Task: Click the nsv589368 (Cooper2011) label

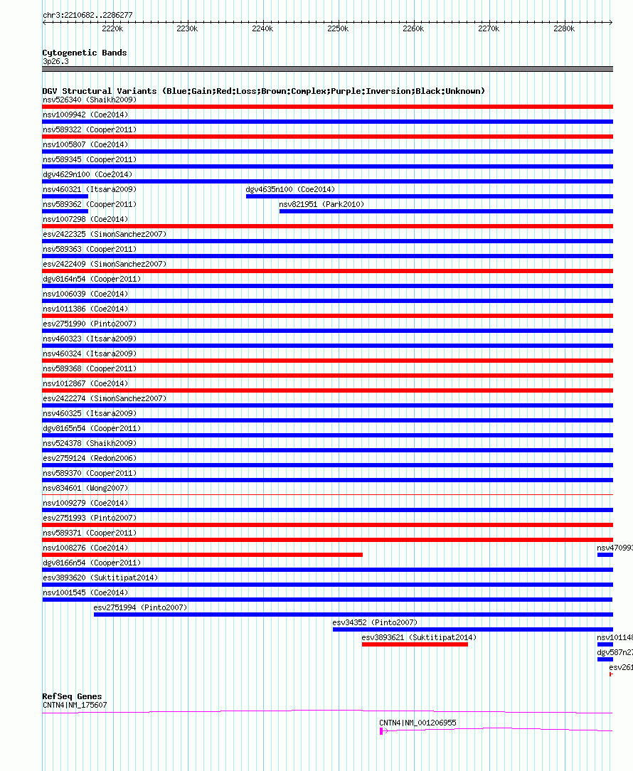Action: tap(90, 368)
